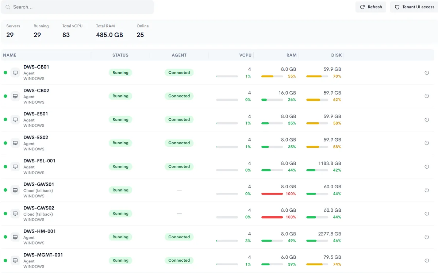Refresh the server list

pyautogui.click(x=371, y=7)
